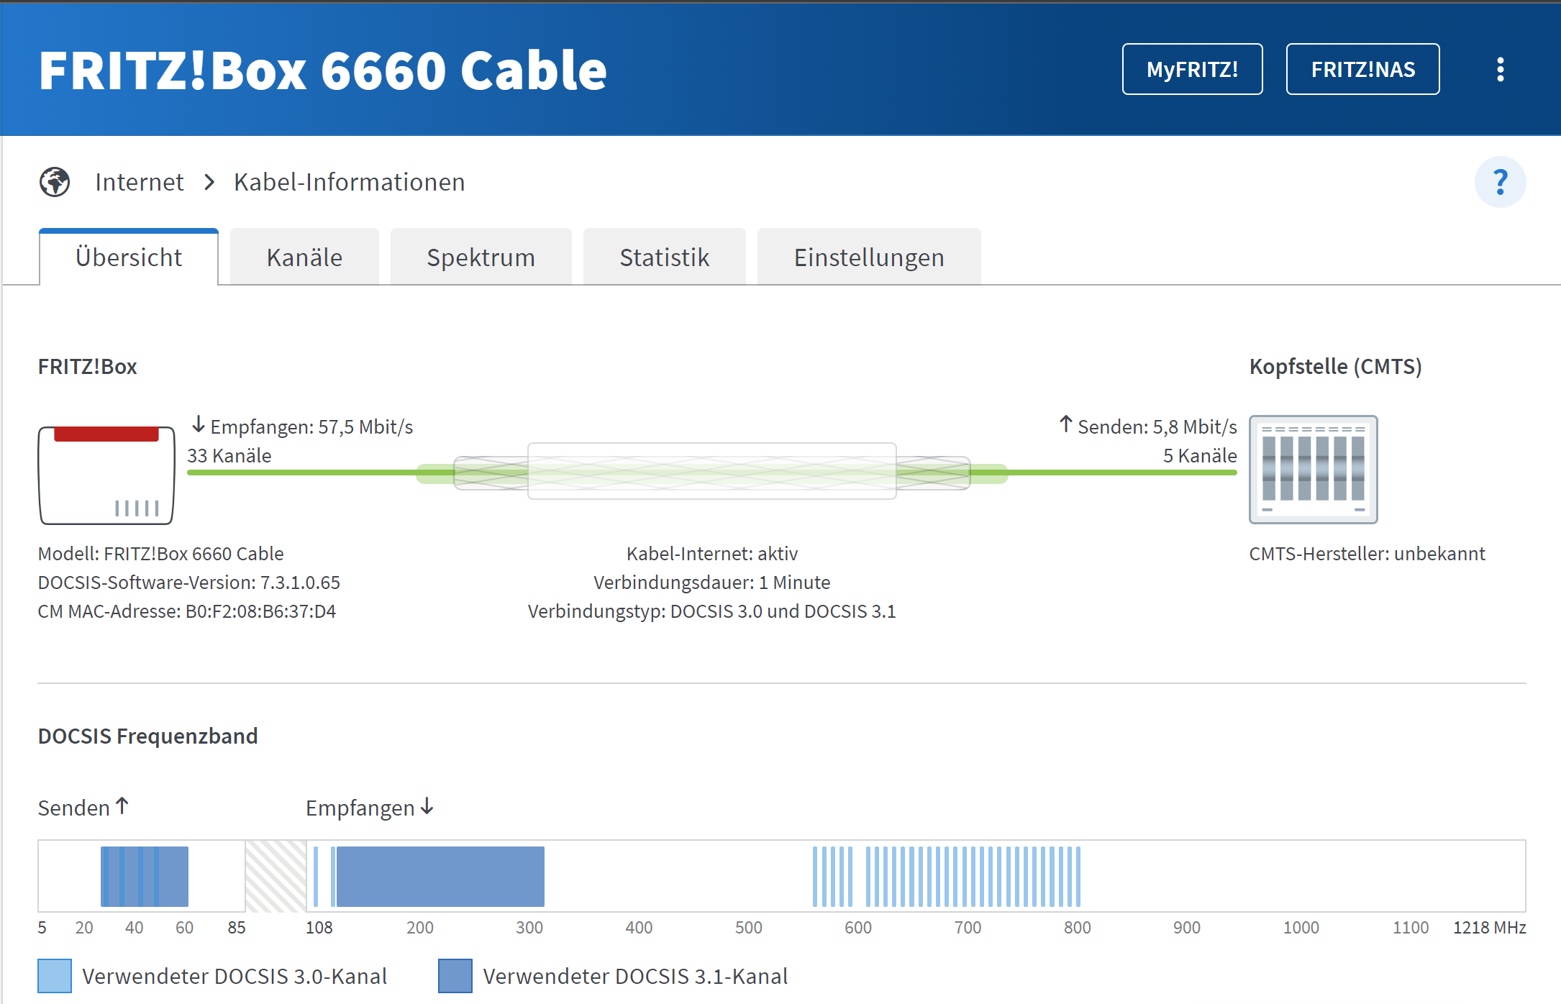
Task: Click the FRITZ!Box router device image
Action: tap(106, 475)
